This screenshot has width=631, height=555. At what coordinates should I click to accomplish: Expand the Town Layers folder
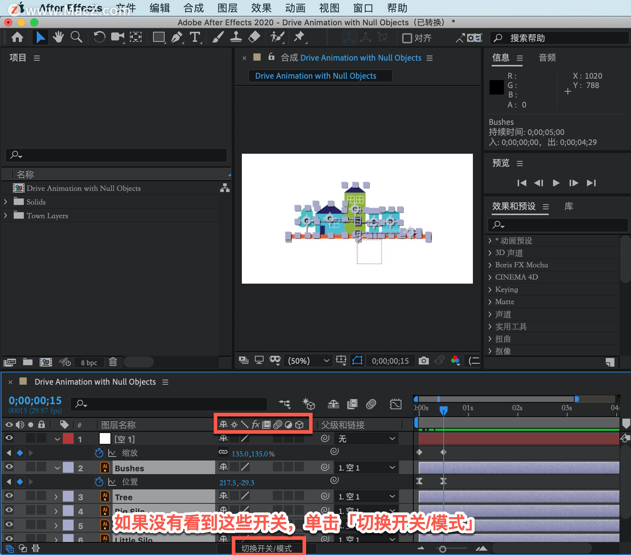5,215
